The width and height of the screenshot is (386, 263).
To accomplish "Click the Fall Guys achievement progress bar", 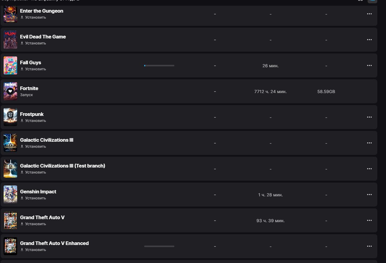I will (159, 65).
